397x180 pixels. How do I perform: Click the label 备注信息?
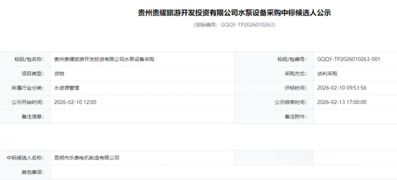click(x=33, y=117)
